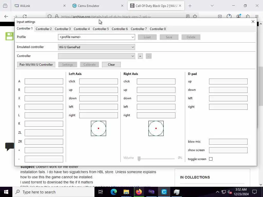
Task: Open the notification center icon
Action: pos(255,192)
